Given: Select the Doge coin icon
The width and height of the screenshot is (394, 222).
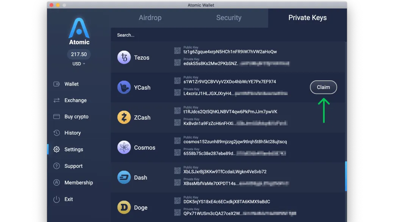Looking at the screenshot, I should coord(124,208).
